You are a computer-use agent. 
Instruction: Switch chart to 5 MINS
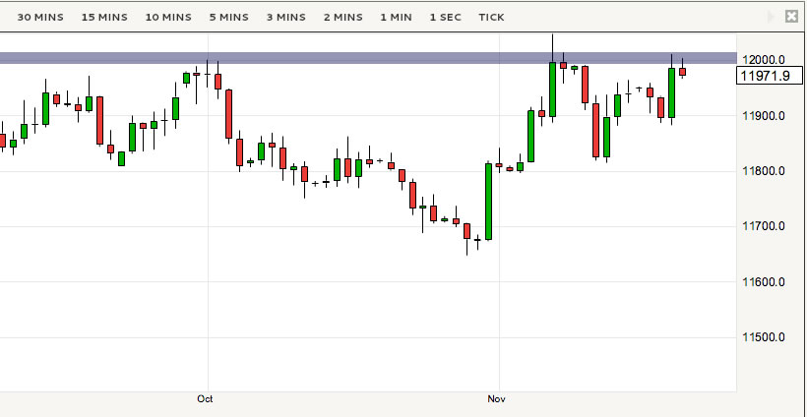point(228,18)
